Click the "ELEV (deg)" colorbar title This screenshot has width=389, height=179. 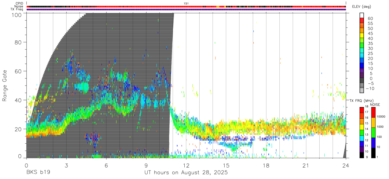[362, 6]
